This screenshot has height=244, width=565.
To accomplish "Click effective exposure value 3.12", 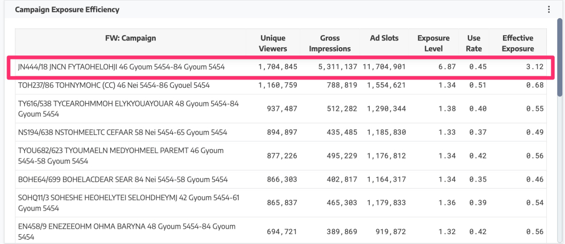I will [535, 67].
